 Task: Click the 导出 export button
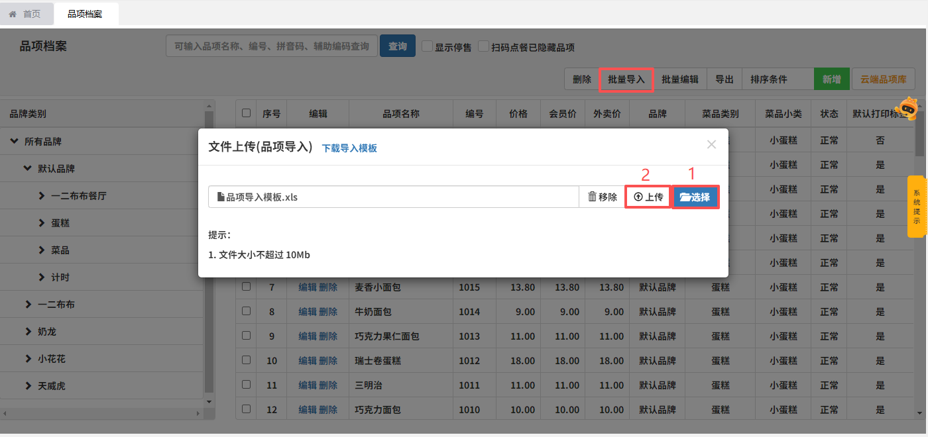pos(725,79)
